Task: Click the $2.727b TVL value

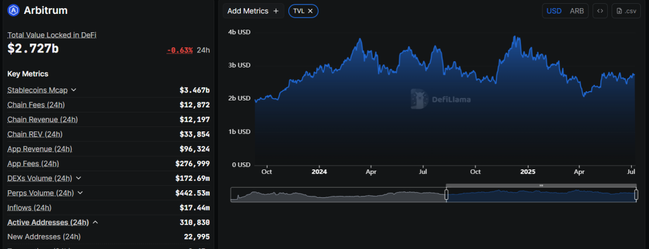Action: pyautogui.click(x=33, y=48)
